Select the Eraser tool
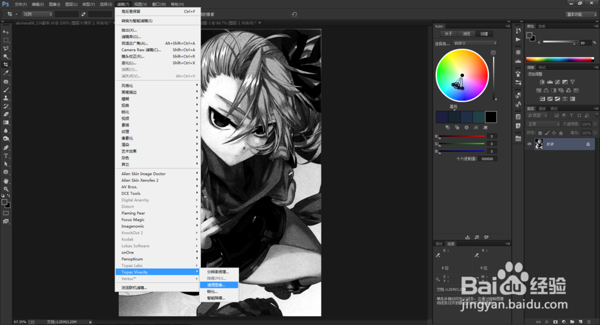600x325 pixels. (6, 115)
